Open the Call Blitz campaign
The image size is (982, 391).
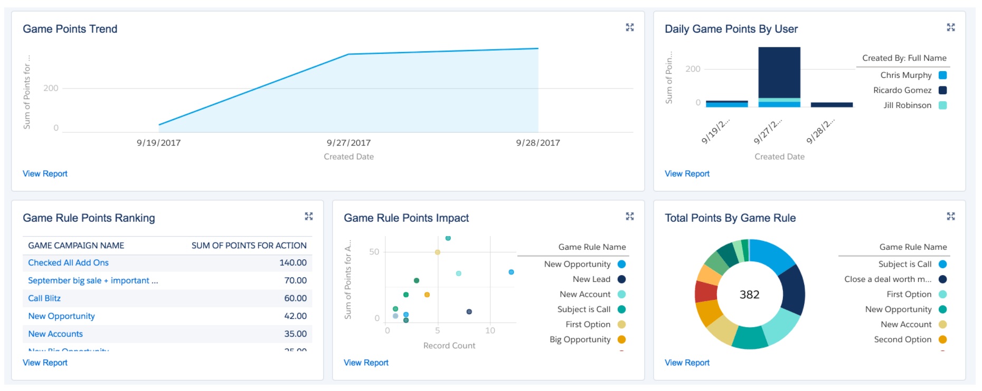coord(44,299)
